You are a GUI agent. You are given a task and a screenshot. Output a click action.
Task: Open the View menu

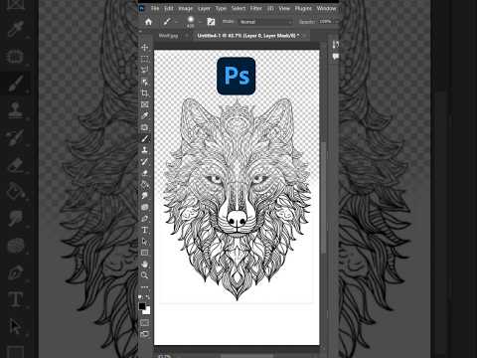click(284, 8)
